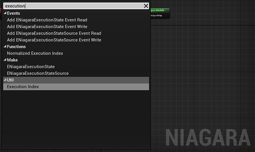Select Add ENiagaraExecutionState Event Write

(47, 26)
